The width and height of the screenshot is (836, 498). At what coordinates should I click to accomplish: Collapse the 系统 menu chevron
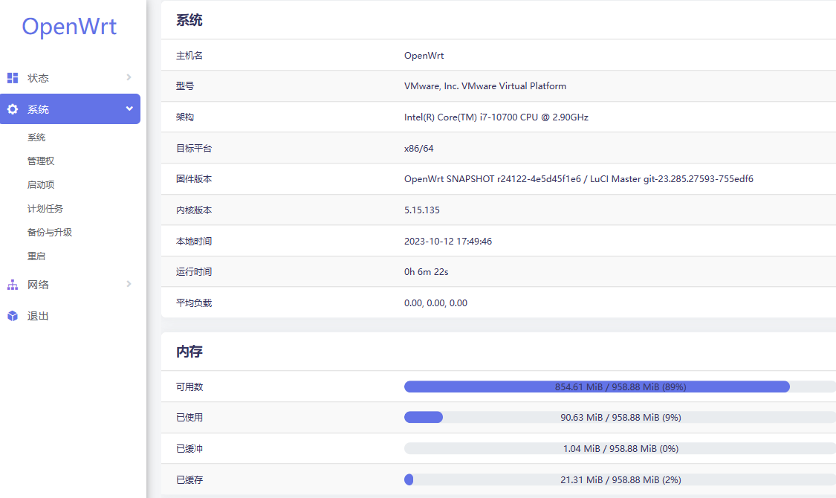(129, 109)
